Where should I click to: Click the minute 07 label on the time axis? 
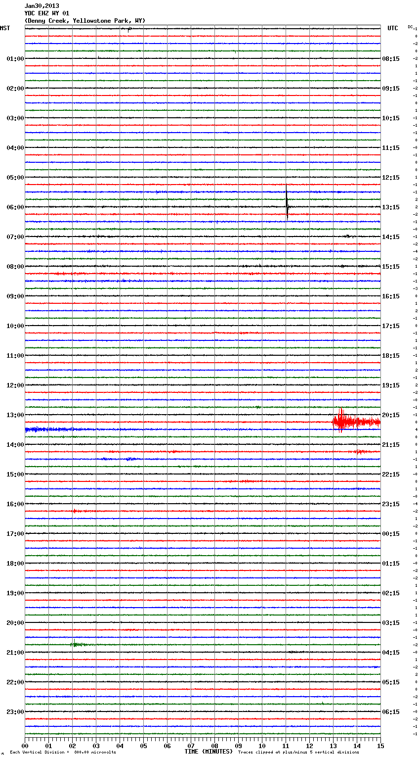point(191,746)
